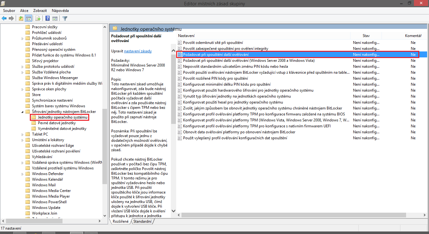The width and height of the screenshot is (429, 234).
Task: Toggle the action pane display icon
Action: [x=55, y=18]
